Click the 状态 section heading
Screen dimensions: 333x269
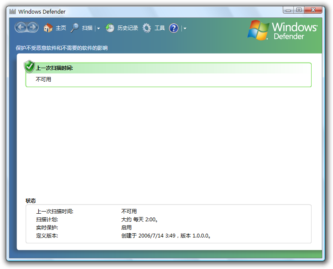pyautogui.click(x=31, y=200)
